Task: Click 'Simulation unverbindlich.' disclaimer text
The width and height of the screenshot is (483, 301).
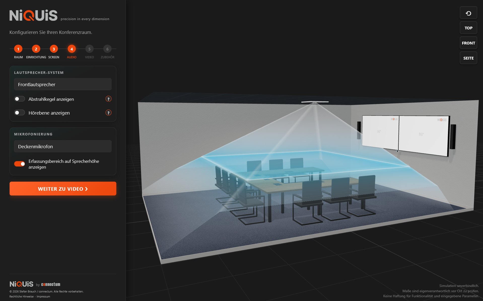Action: pos(459,286)
